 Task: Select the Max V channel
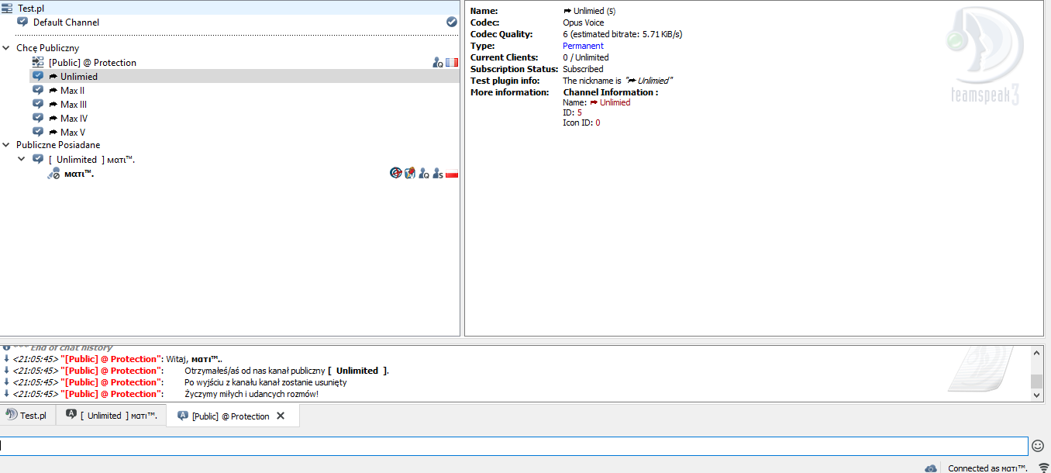72,133
